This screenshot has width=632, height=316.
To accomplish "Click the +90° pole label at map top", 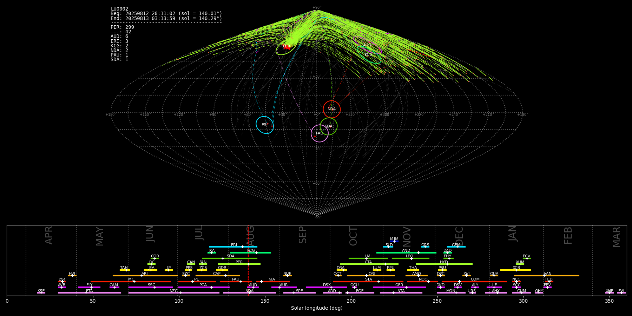I will coord(316,8).
